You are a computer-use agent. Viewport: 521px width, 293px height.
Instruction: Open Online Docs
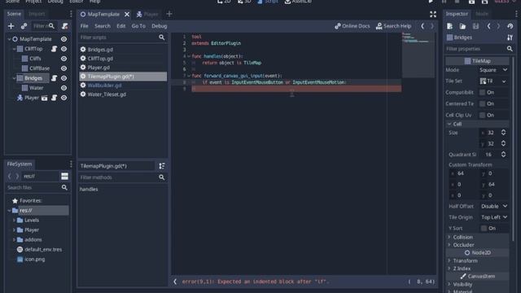pyautogui.click(x=352, y=26)
